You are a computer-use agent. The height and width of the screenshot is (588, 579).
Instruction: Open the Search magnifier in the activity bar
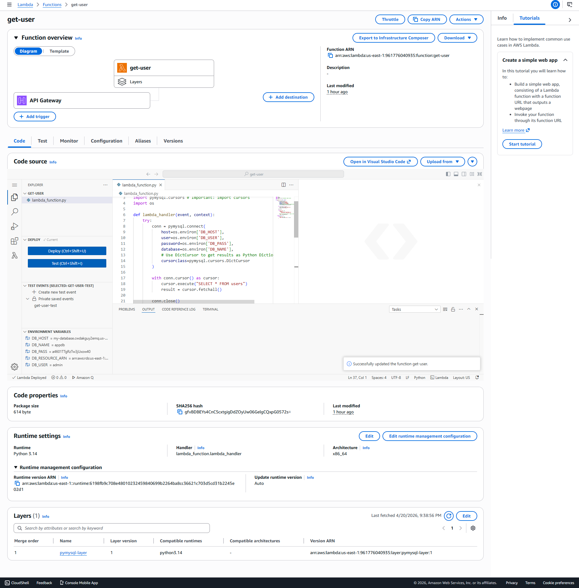14,212
